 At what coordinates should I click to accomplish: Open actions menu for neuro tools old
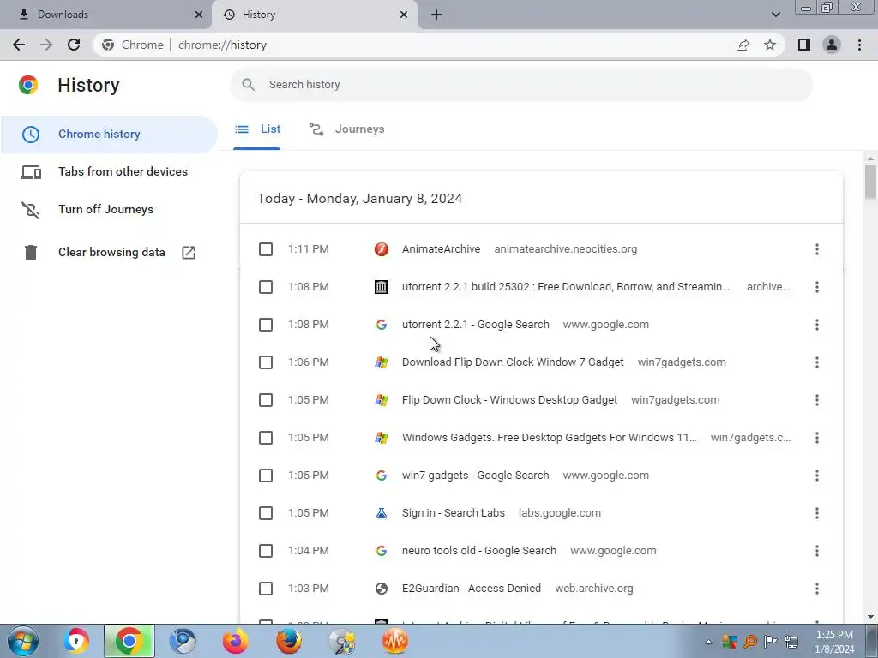(x=817, y=551)
